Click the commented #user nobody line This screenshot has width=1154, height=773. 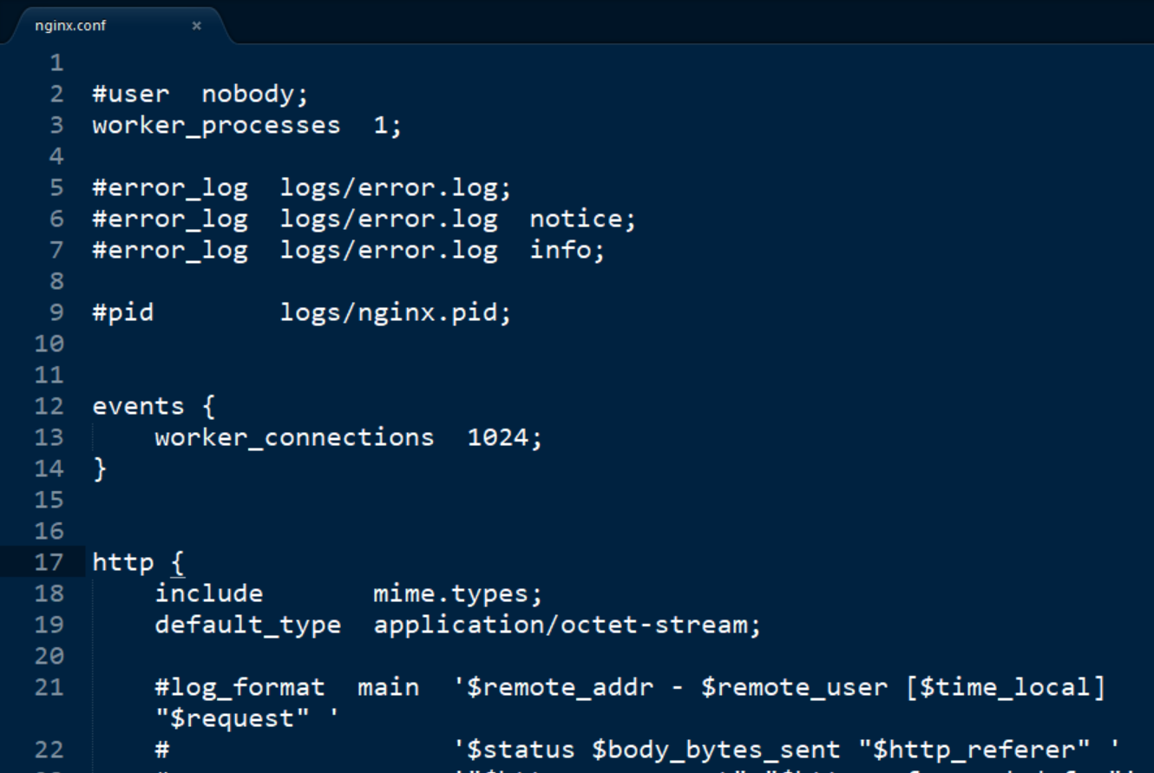pyautogui.click(x=200, y=94)
